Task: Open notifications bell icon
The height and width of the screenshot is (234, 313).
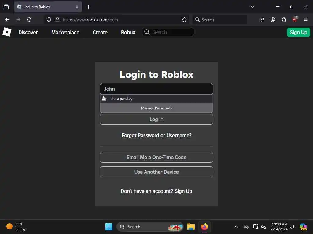Action: [x=292, y=227]
